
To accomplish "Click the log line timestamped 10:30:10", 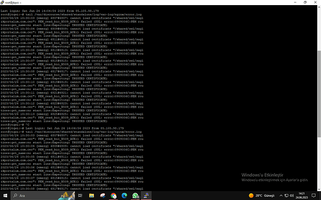I will coord(72,82).
